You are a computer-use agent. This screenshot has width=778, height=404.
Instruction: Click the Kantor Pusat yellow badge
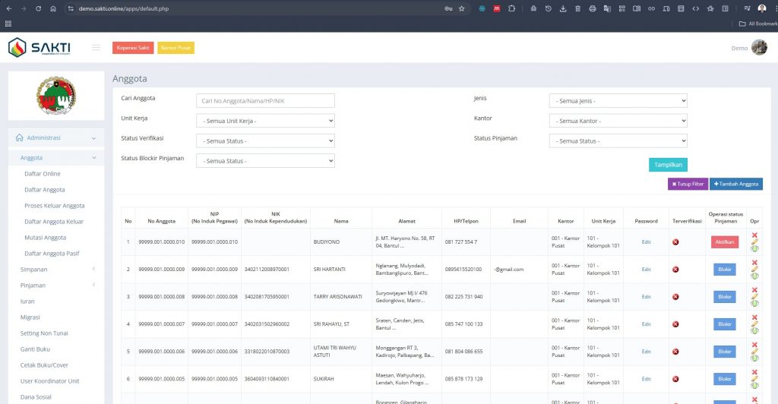176,48
